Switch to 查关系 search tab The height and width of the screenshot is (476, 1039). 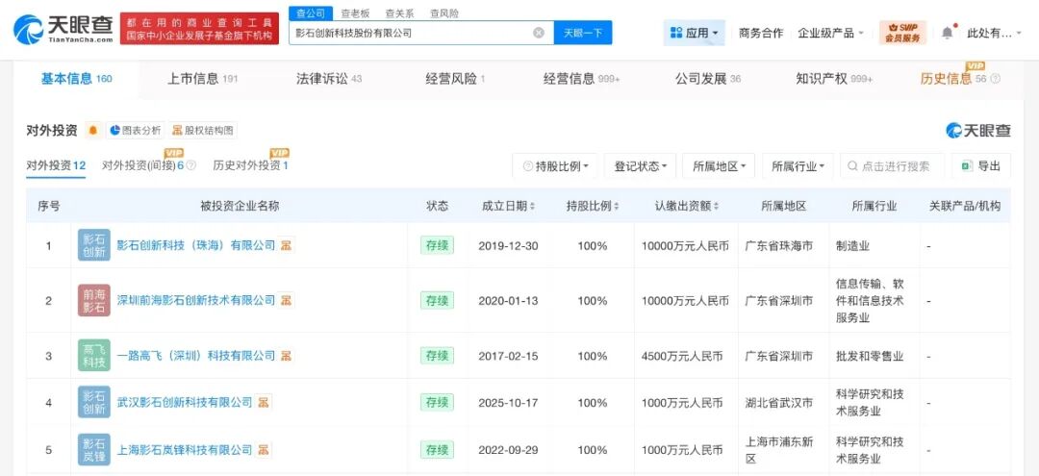tap(399, 13)
